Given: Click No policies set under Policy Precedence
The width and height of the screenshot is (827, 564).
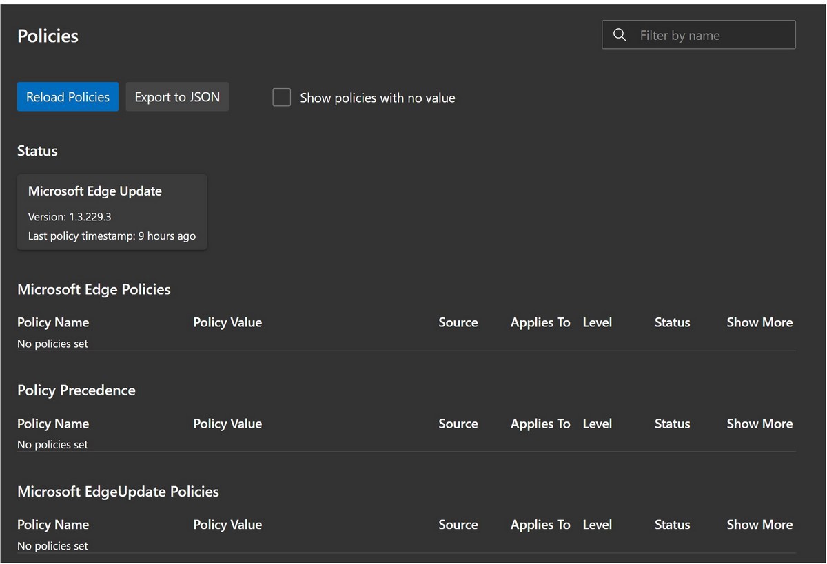Looking at the screenshot, I should pos(52,445).
